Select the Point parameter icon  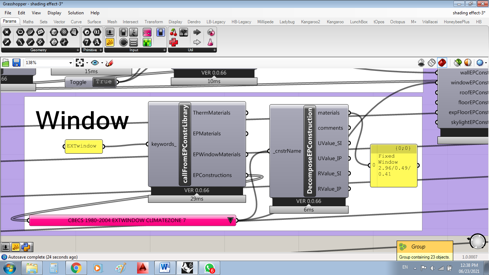(7, 32)
